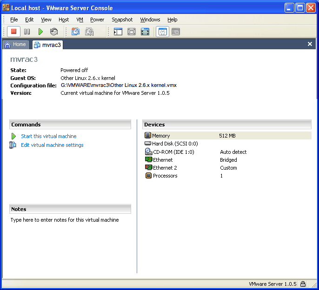Click the red Power Off toolbar button
The height and width of the screenshot is (290, 319).
[x=14, y=32]
